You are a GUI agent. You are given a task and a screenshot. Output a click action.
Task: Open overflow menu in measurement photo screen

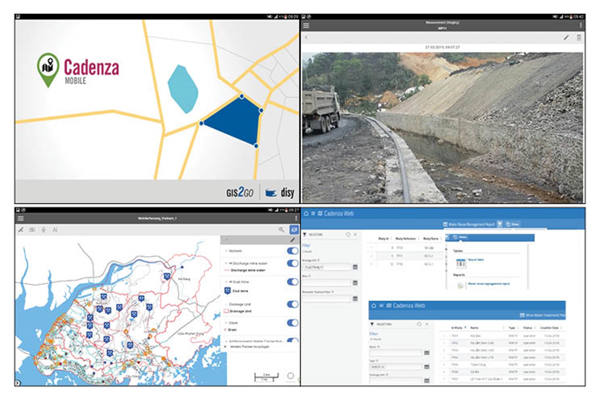click(581, 25)
